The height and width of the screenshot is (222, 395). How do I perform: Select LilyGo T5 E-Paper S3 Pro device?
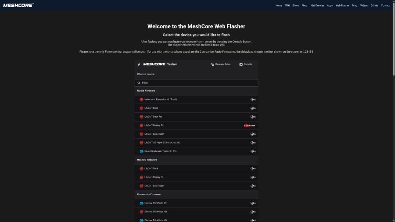(162, 143)
